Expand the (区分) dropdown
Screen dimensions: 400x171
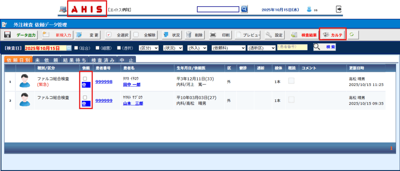pyautogui.click(x=149, y=48)
